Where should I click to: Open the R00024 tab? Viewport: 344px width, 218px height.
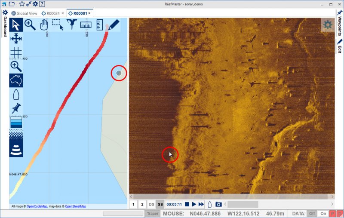tap(53, 13)
